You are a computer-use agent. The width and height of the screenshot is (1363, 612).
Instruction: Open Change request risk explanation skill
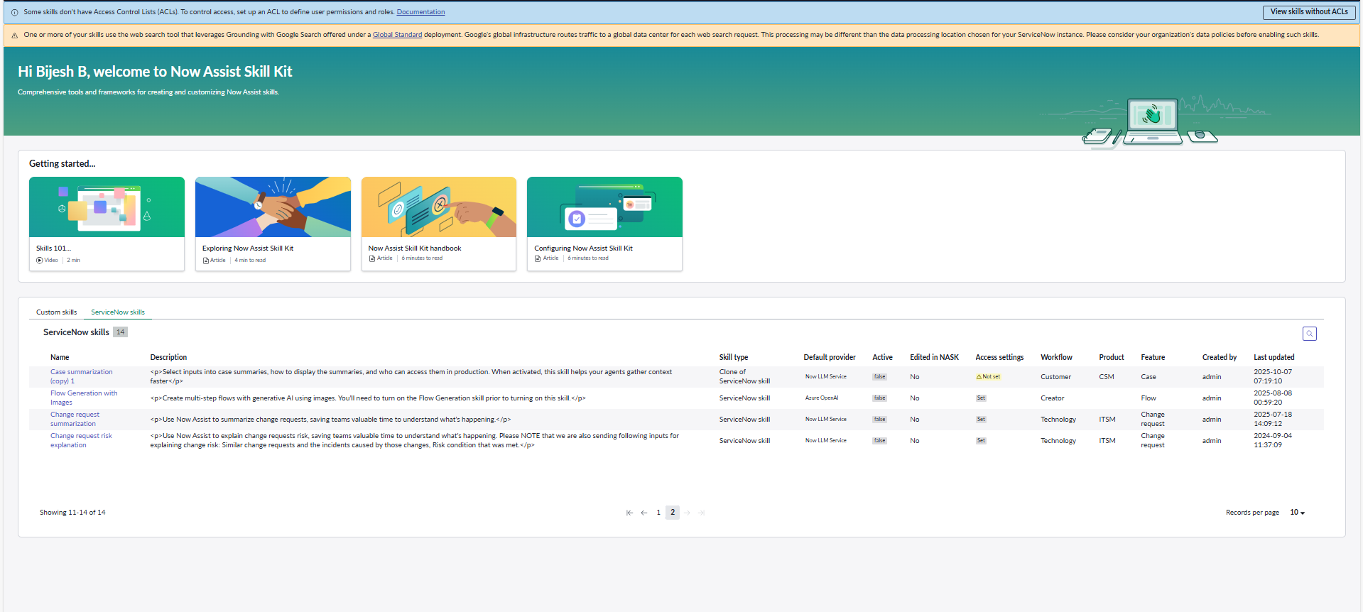tap(81, 440)
